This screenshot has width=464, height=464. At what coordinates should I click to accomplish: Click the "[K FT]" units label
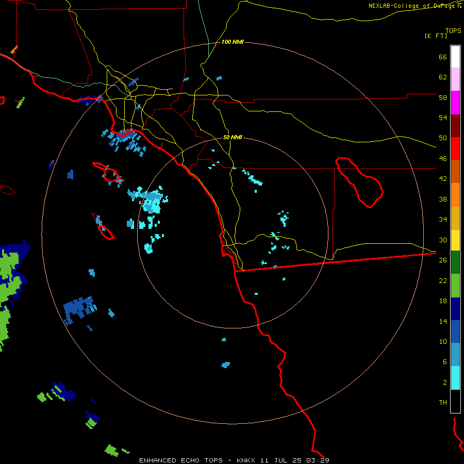(x=436, y=36)
